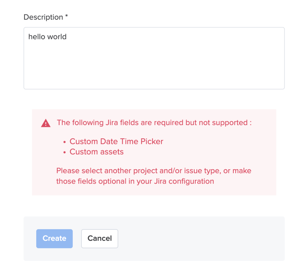Select the Custom Date Time Picker list item
The image size is (302, 277).
click(x=116, y=141)
